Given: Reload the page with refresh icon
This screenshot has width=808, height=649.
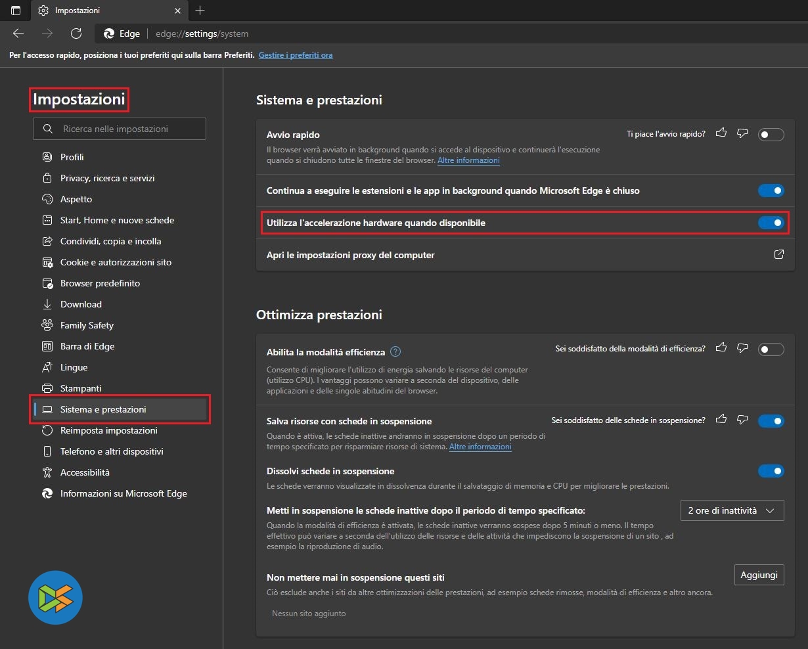Looking at the screenshot, I should pyautogui.click(x=76, y=34).
